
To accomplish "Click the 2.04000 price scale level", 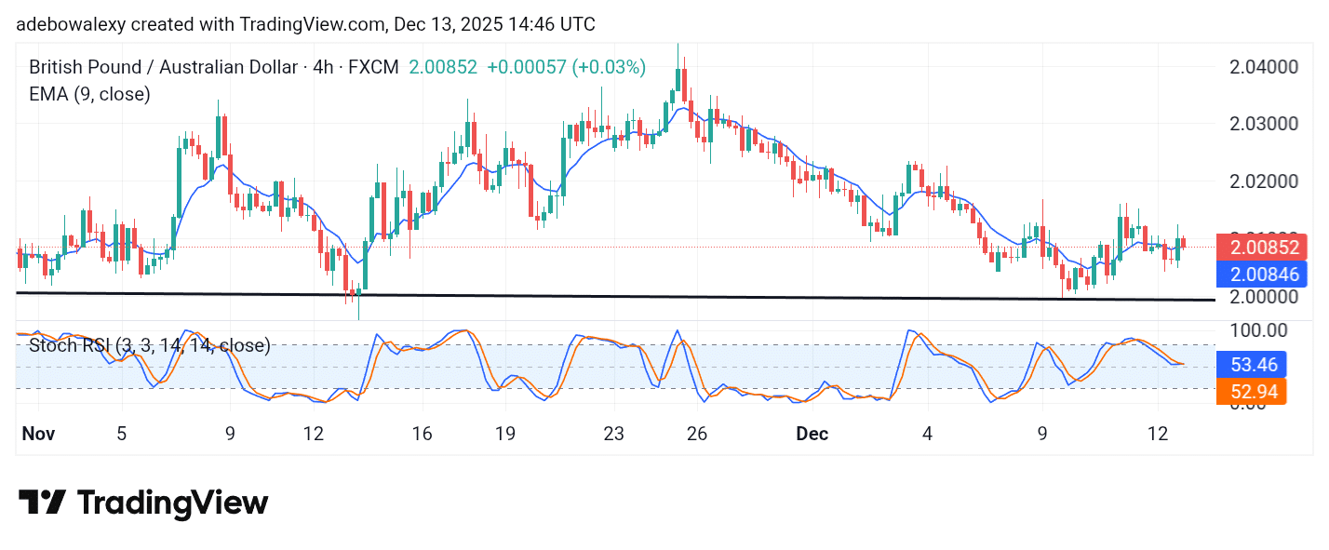I will (x=1263, y=67).
